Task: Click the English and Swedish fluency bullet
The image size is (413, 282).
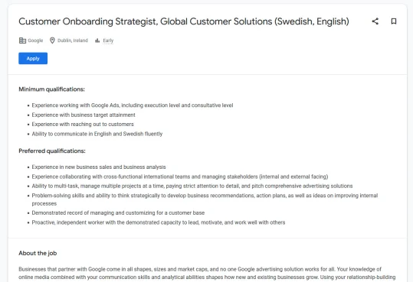Action: (97, 134)
